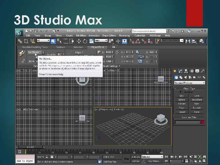Click the Undo arrow in quick access toolbar
The image size is (220, 165).
tap(40, 31)
